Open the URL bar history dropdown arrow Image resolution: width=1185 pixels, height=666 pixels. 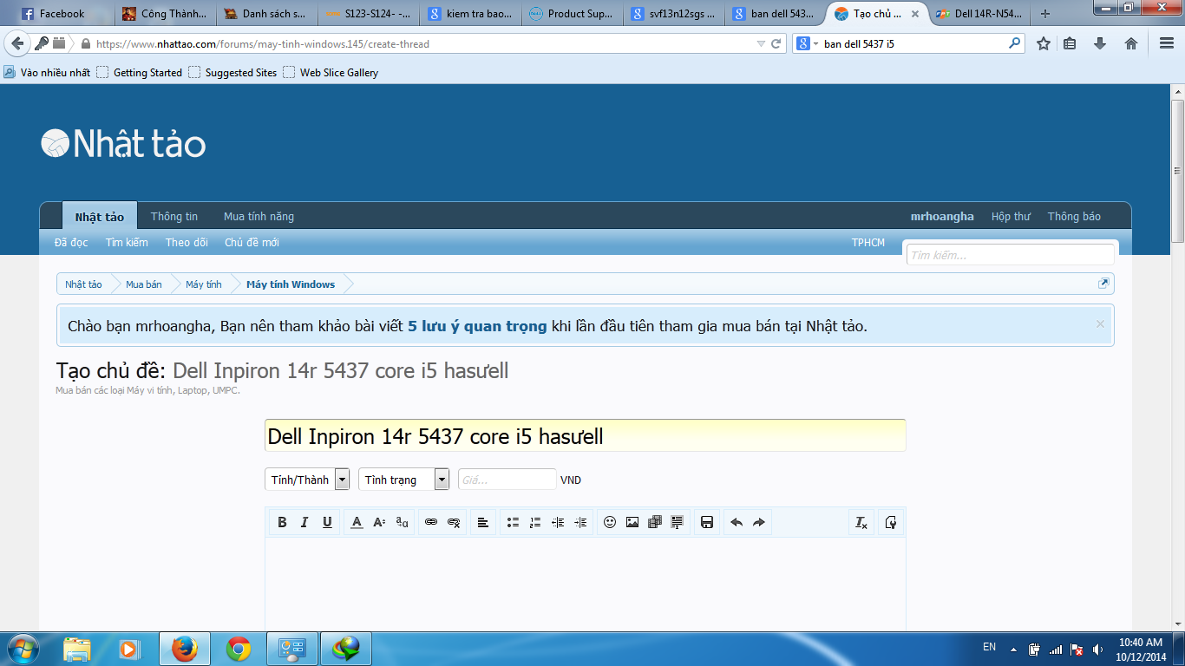761,43
